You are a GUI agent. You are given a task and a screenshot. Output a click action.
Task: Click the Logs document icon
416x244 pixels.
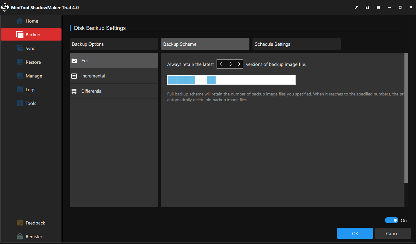pyautogui.click(x=20, y=90)
